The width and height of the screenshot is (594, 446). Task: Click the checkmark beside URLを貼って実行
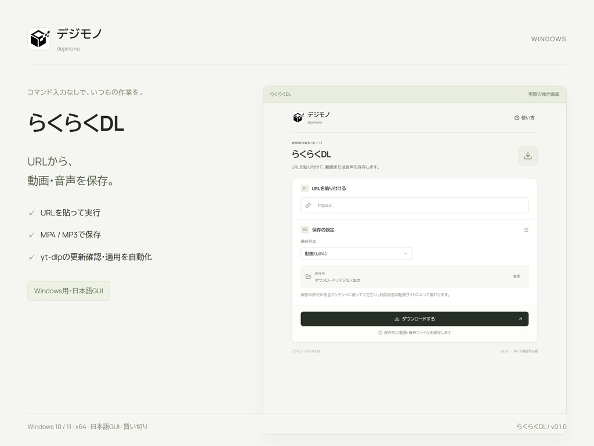pos(32,213)
